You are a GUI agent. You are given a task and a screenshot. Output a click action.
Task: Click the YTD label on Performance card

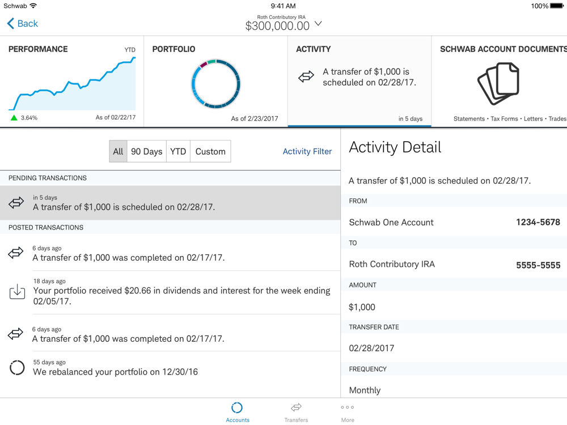(x=130, y=50)
